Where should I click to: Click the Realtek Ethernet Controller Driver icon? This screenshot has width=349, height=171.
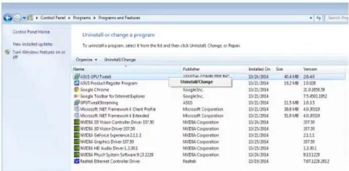pyautogui.click(x=76, y=161)
